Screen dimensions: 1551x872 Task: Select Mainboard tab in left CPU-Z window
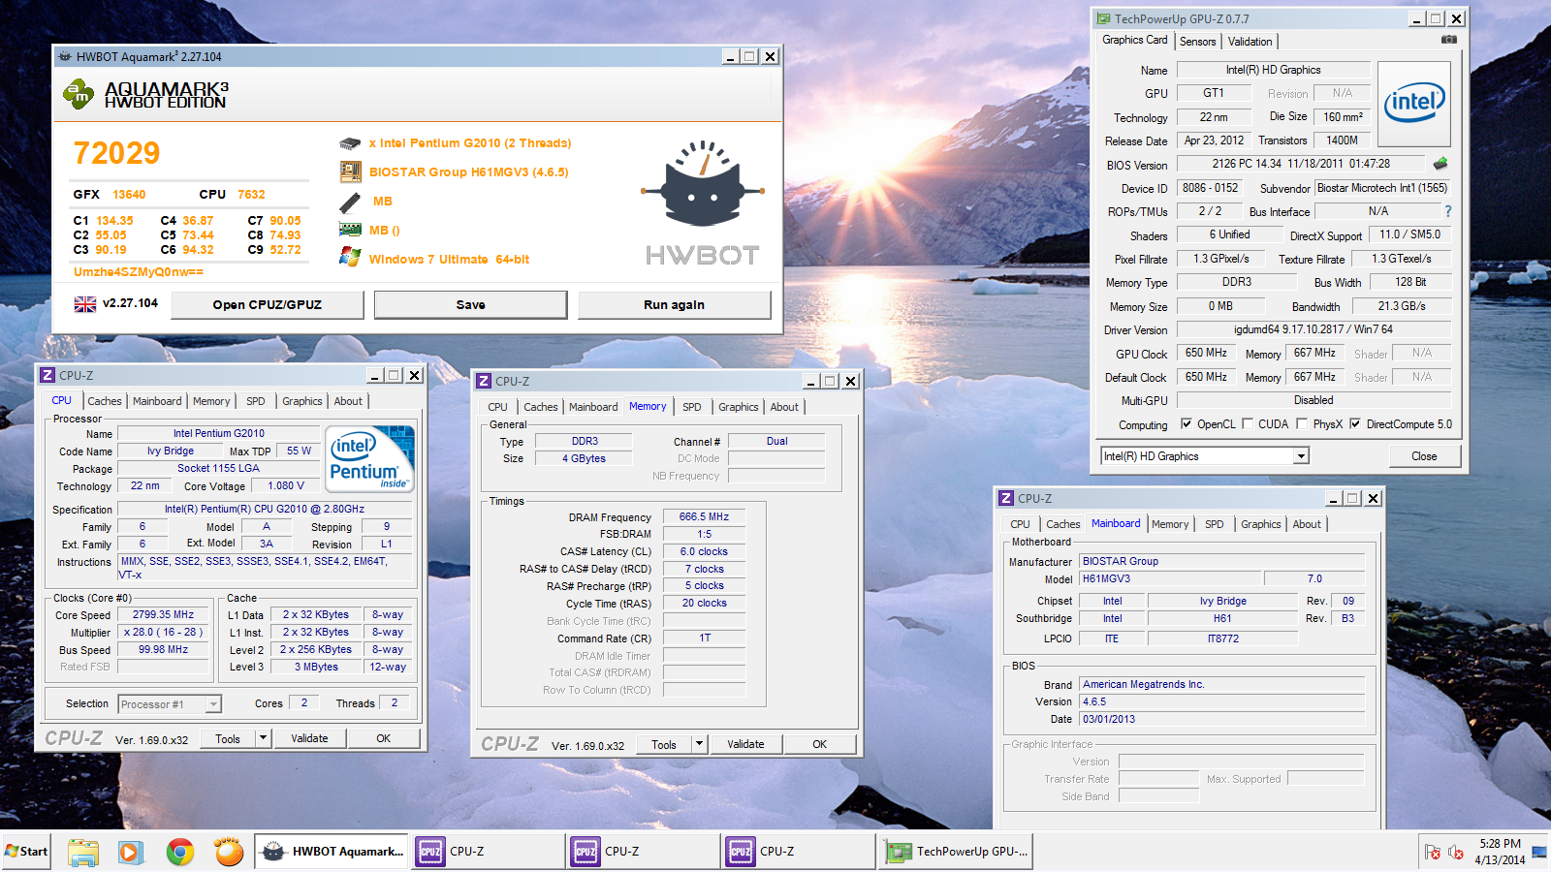(157, 401)
